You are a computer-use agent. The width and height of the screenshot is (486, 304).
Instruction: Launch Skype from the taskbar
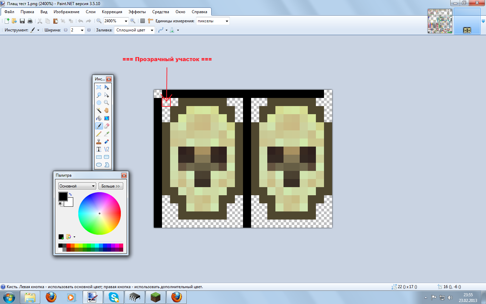point(114,297)
